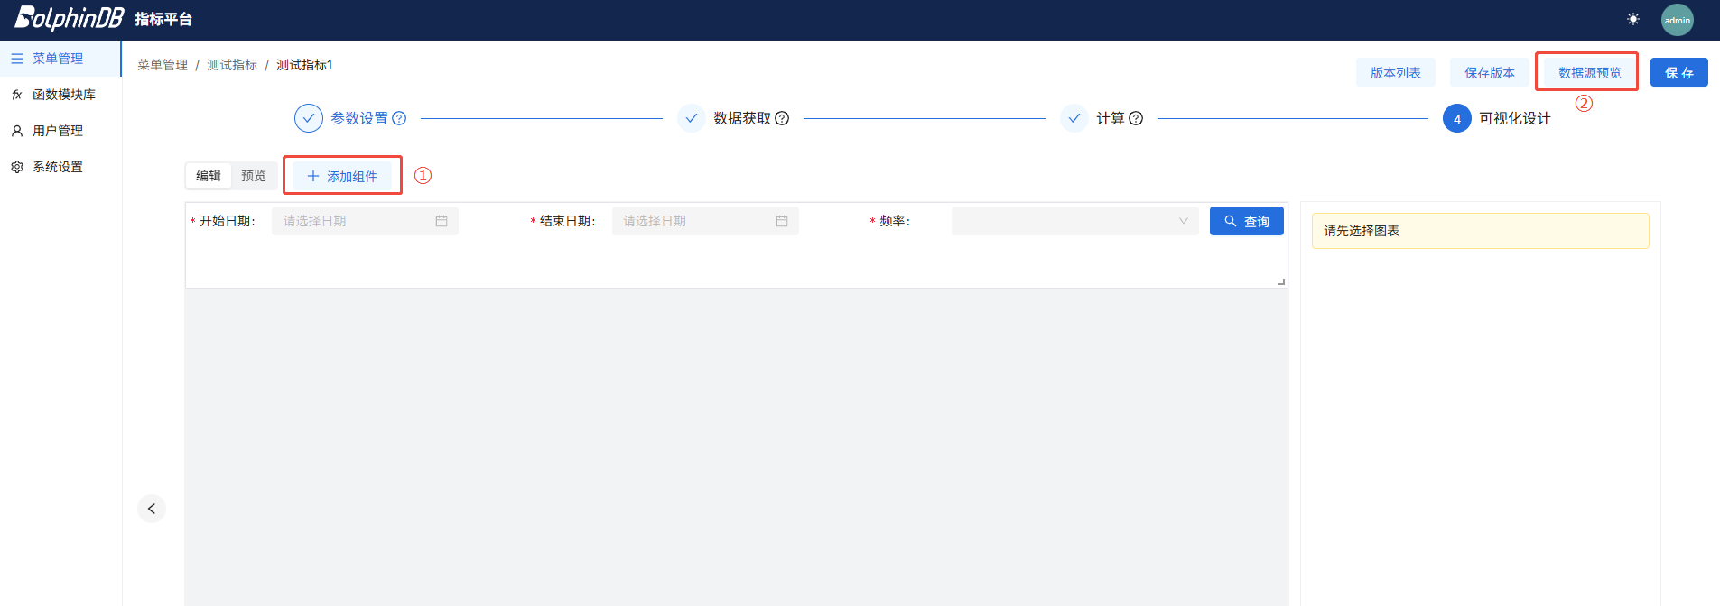The width and height of the screenshot is (1720, 606).
Task: Click the blue 查询 search button
Action: tap(1246, 221)
